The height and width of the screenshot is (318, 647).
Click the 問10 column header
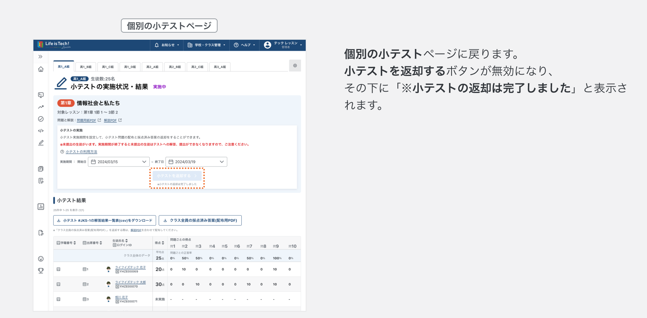293,246
